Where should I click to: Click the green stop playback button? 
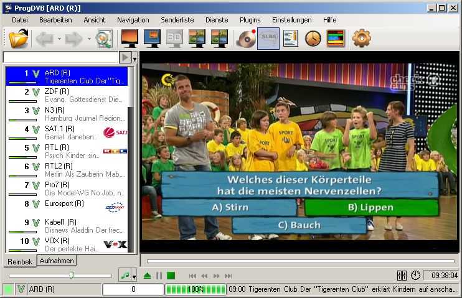[x=171, y=276]
